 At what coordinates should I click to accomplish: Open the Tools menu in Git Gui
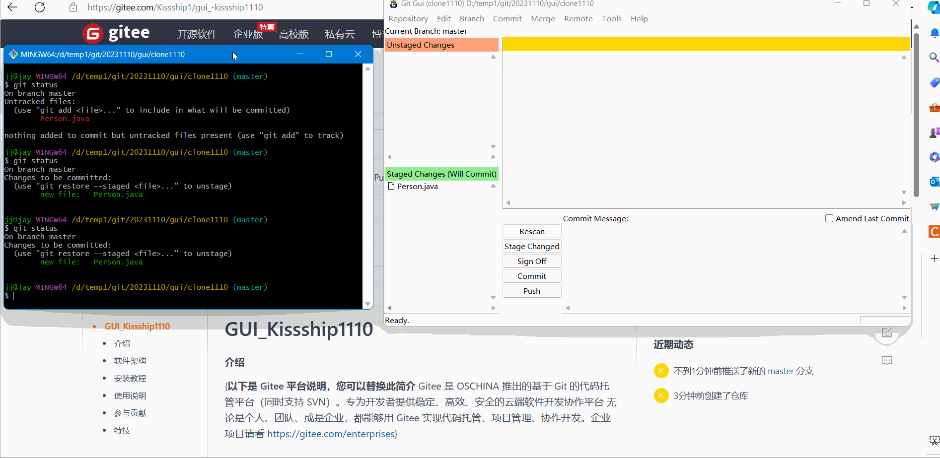611,18
